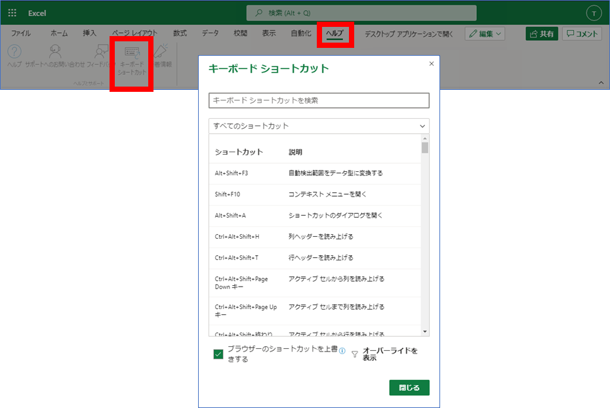Viewport: 610px width, 408px height.
Task: Open the 編集 mode dropdown
Action: [x=485, y=34]
